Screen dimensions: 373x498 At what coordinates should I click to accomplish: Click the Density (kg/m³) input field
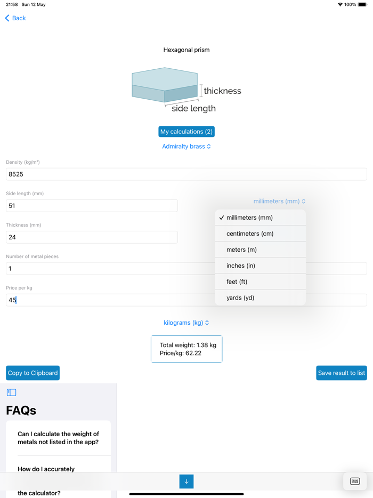[x=186, y=174]
